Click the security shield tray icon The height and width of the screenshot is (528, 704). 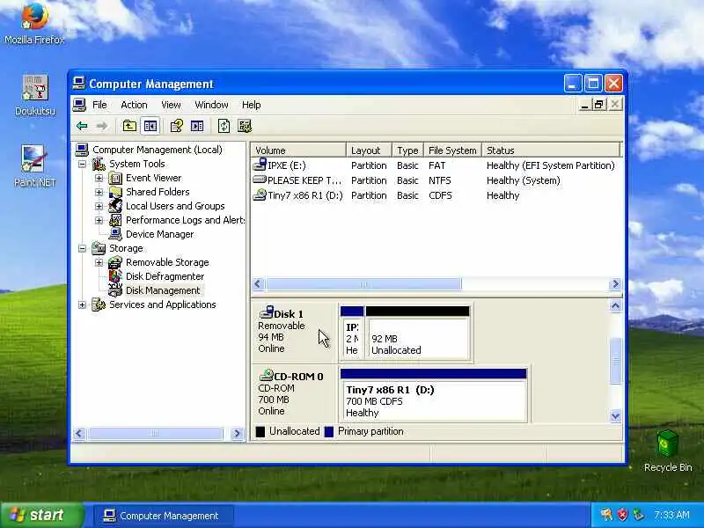pos(622,515)
